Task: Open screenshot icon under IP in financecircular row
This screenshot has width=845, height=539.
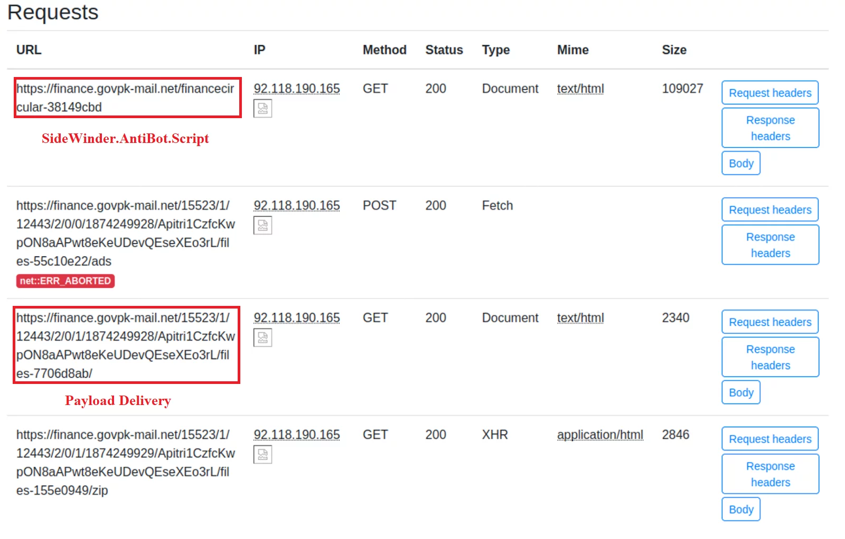Action: coord(262,109)
